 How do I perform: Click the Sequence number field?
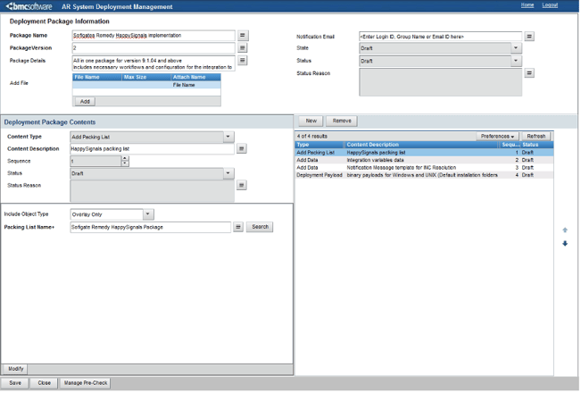point(95,161)
